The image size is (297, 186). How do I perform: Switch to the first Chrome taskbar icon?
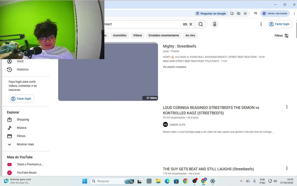click(x=185, y=181)
